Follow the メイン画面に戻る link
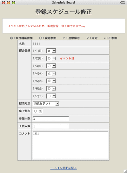This screenshot has width=127, height=173. (x=63, y=168)
